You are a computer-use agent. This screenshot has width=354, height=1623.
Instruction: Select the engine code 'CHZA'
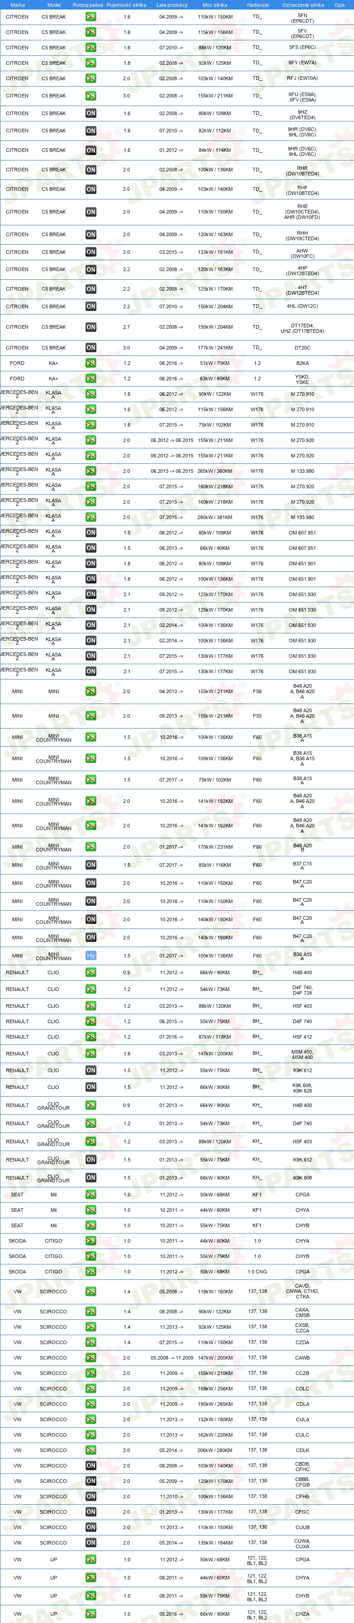302,1614
